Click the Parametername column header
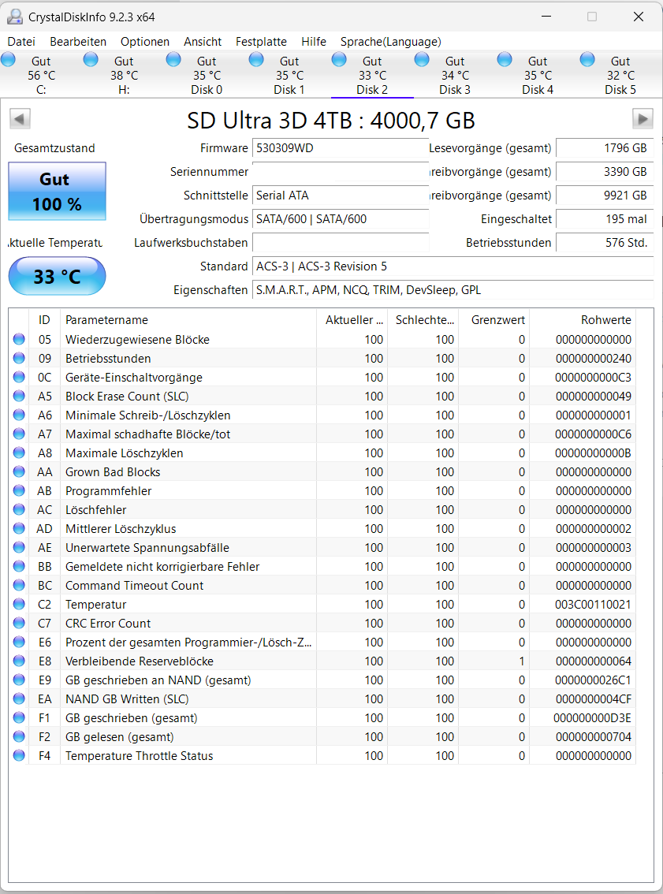 (188, 320)
